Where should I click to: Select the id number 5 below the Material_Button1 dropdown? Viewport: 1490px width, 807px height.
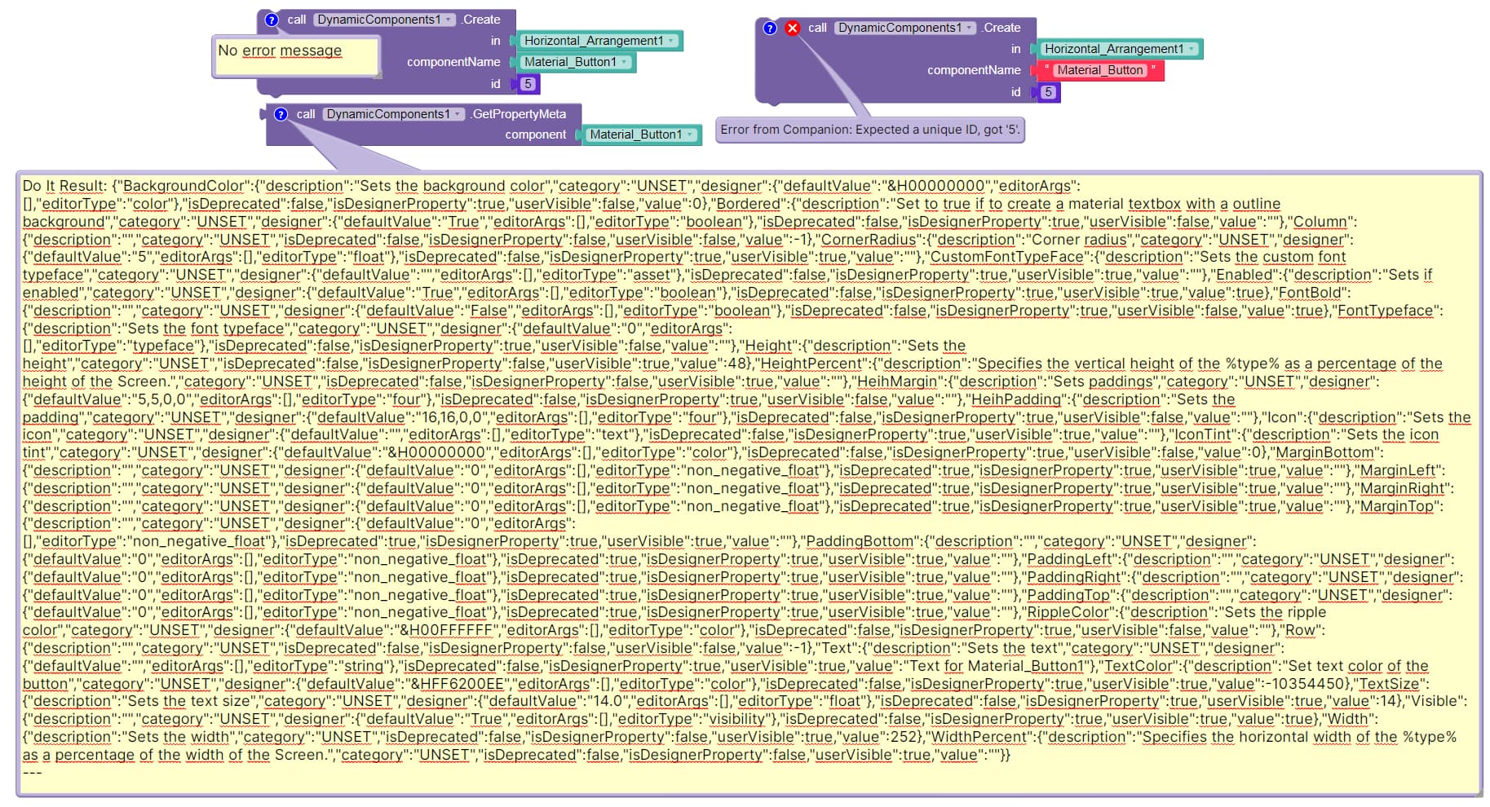pyautogui.click(x=528, y=84)
